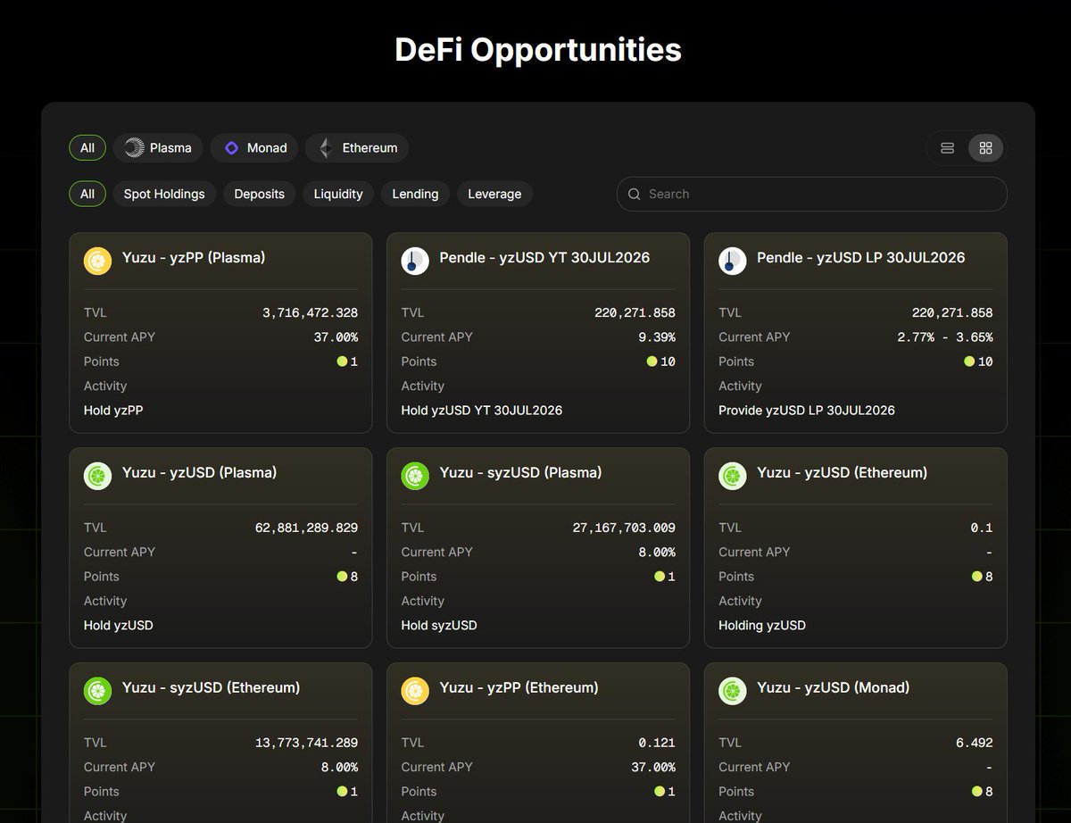Click points dot on yzPP (Plasma) card
This screenshot has height=823, width=1071.
[x=342, y=362]
